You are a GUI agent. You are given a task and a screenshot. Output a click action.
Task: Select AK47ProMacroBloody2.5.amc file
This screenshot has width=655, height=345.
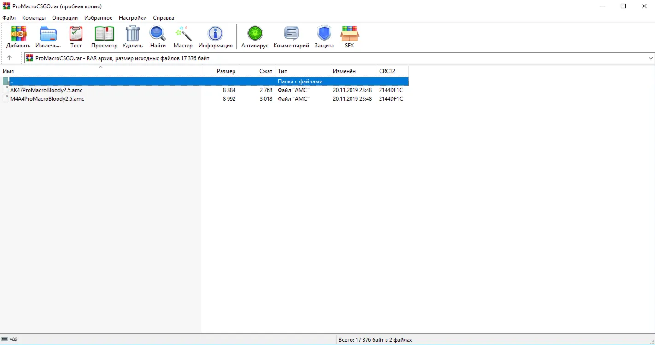coord(46,90)
